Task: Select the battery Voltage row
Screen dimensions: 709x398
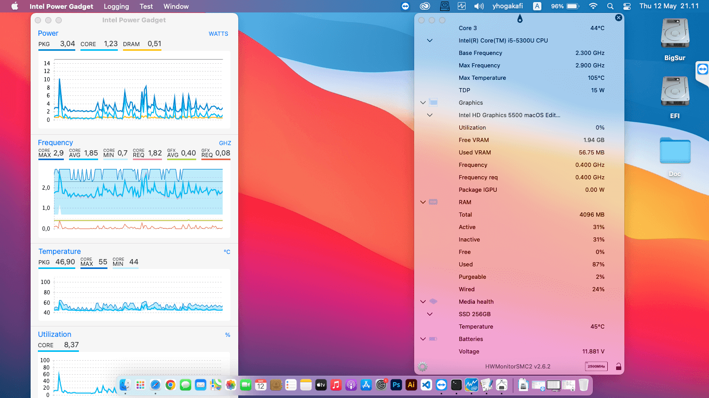Action: (x=519, y=351)
